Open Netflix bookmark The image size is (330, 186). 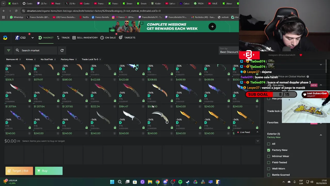(x=84, y=17)
